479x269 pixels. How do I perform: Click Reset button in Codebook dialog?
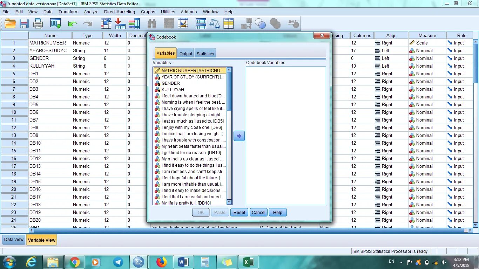239,212
